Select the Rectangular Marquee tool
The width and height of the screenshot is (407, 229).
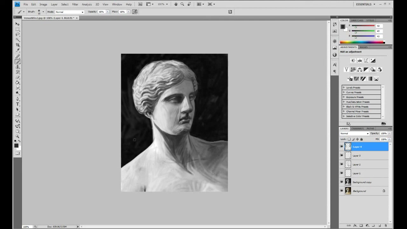click(x=17, y=29)
